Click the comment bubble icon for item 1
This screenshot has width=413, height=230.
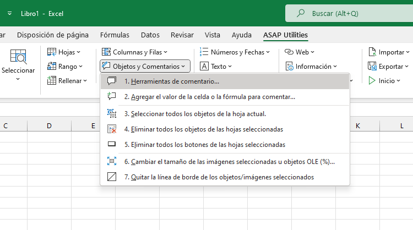pos(112,81)
